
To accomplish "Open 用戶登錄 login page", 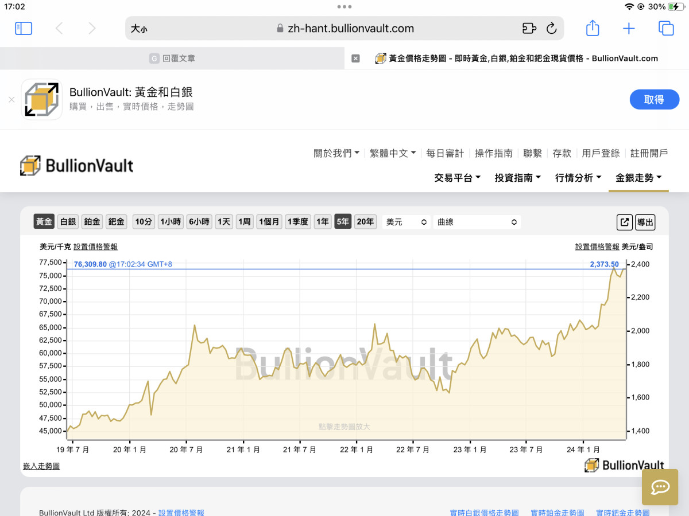I will [601, 153].
